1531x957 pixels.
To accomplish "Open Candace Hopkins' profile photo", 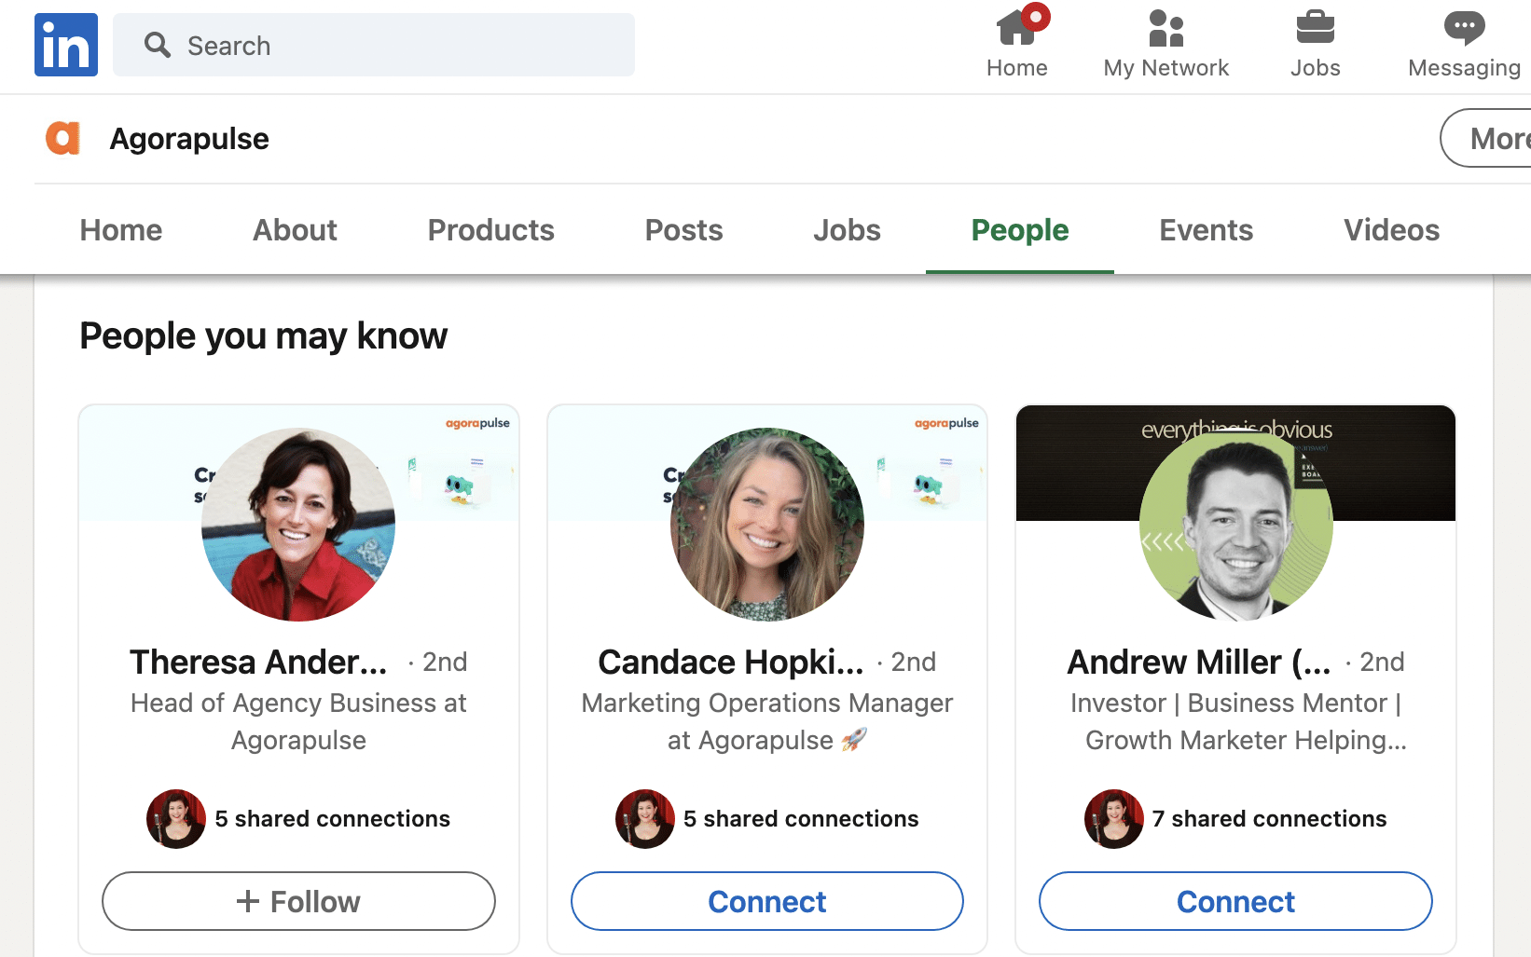I will click(766, 525).
